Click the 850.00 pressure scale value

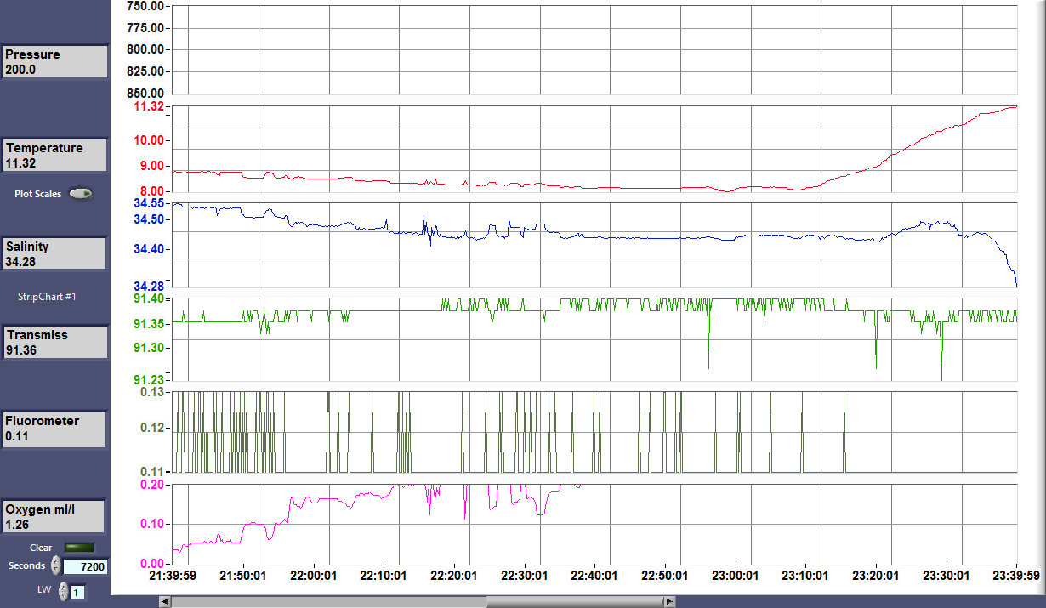(145, 93)
